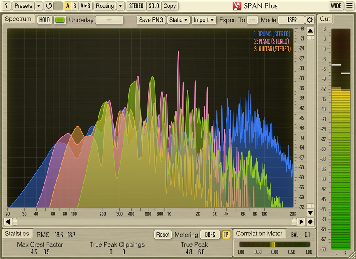Screen dimensions: 356x259
Task: Click the Save PNG button
Action: (x=151, y=20)
